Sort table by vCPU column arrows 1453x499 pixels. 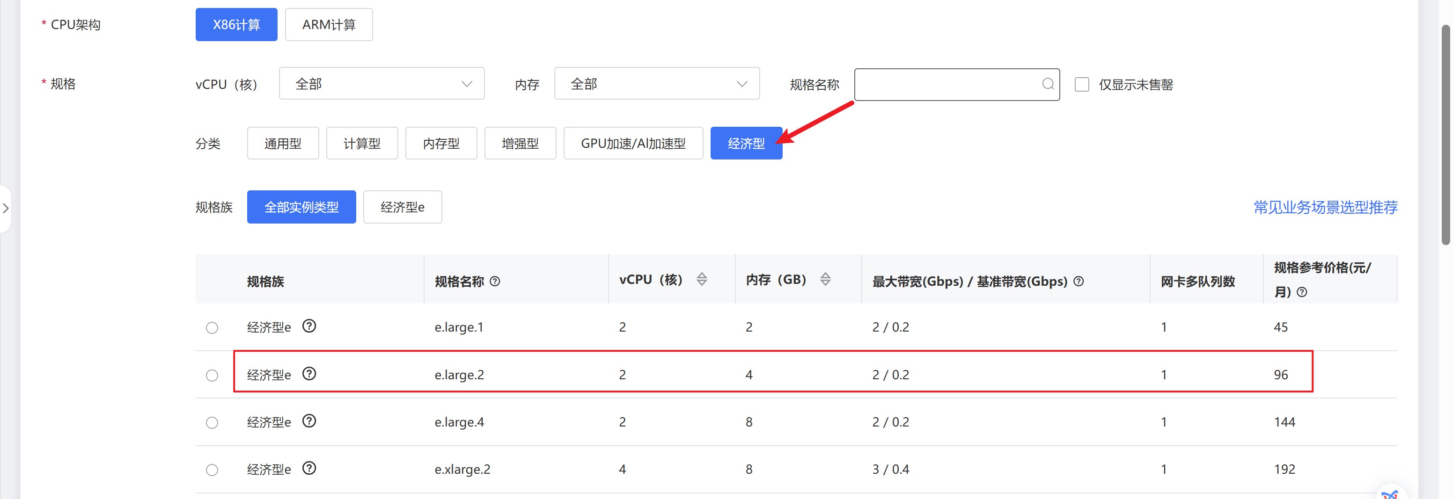[701, 279]
